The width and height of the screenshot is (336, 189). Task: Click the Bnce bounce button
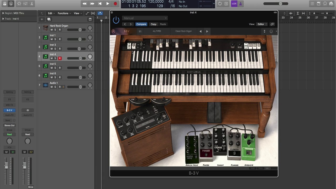[x=31, y=187]
